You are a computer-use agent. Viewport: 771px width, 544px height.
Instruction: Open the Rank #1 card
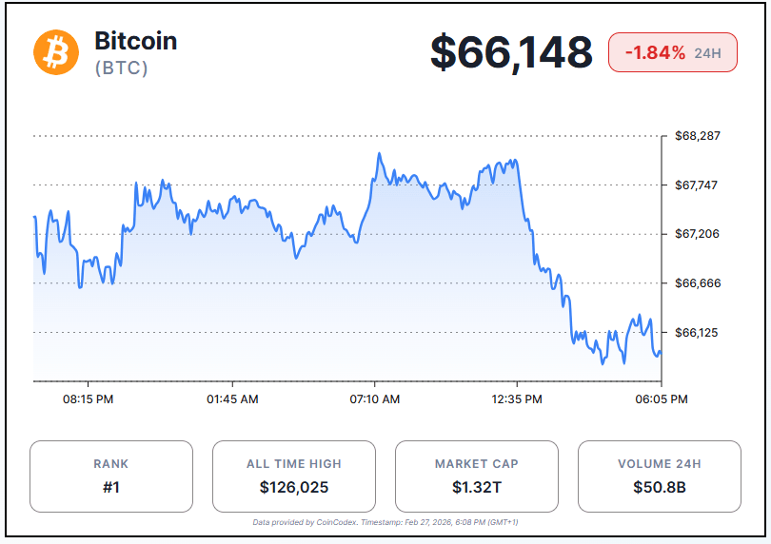(x=110, y=476)
